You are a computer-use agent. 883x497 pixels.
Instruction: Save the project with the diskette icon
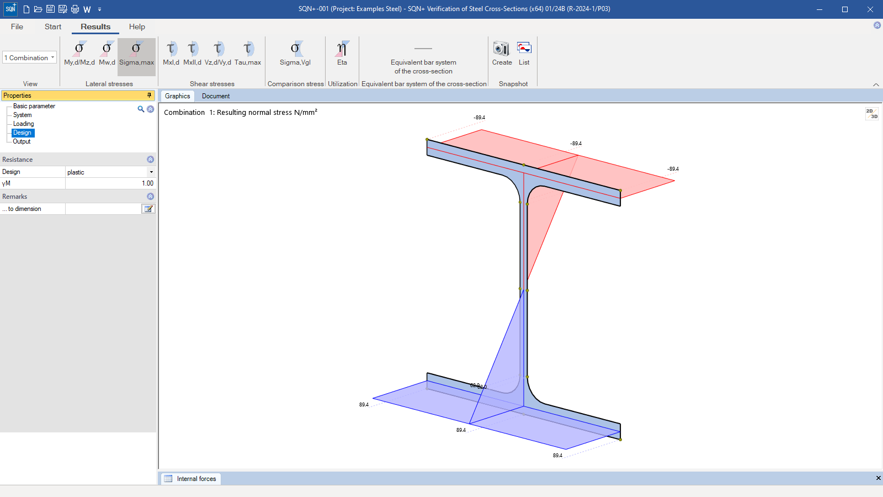(x=50, y=9)
